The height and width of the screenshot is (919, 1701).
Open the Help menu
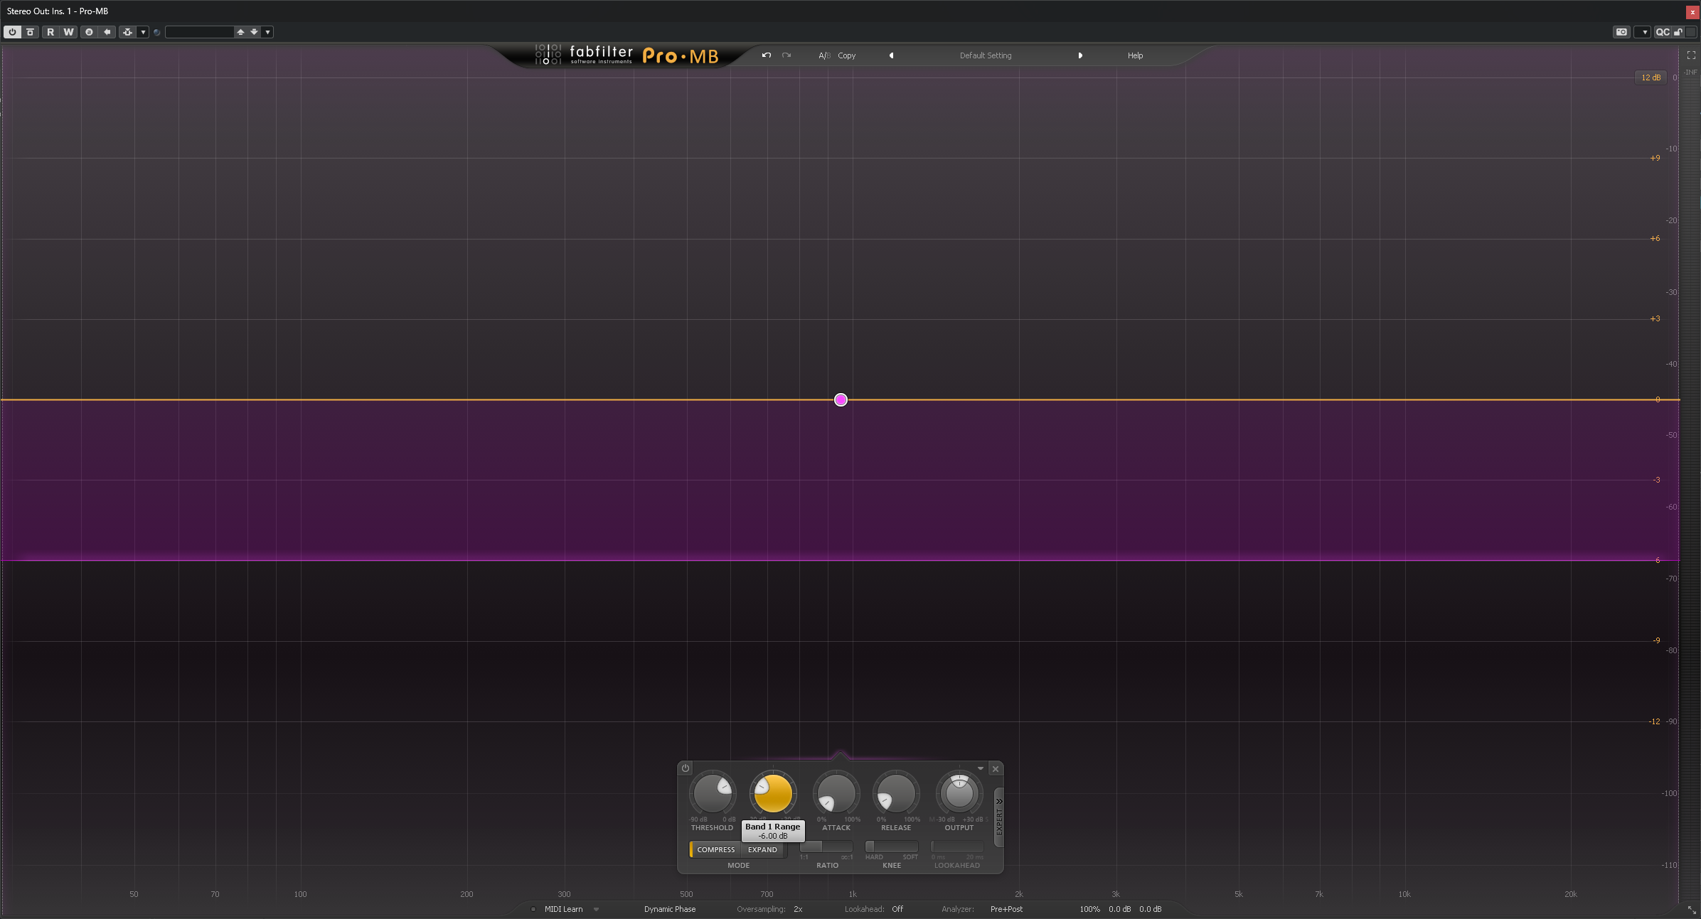click(1135, 55)
